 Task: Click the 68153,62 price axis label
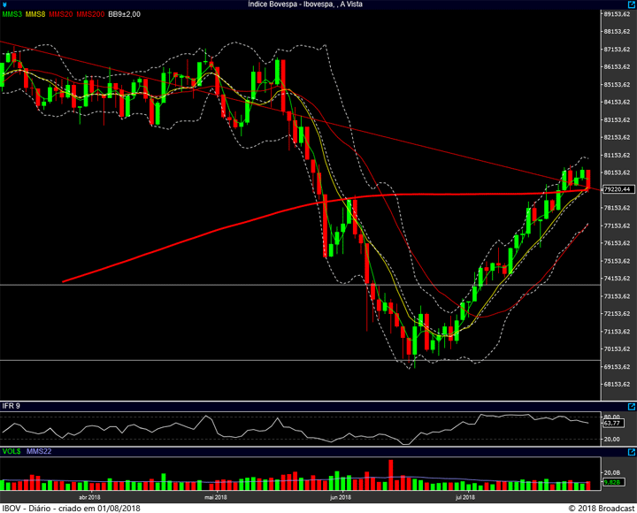[618, 384]
